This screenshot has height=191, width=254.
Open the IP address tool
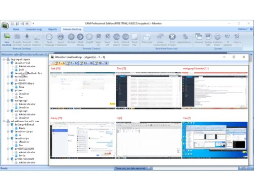point(228,40)
